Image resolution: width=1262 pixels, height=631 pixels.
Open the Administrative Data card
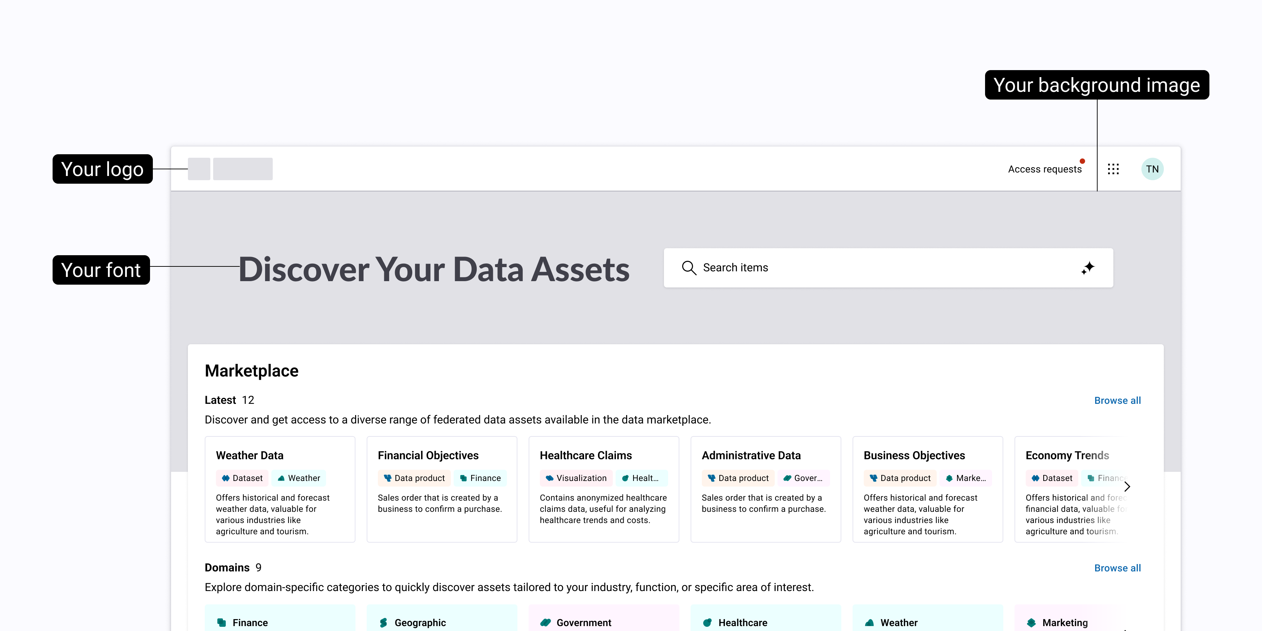click(x=766, y=489)
